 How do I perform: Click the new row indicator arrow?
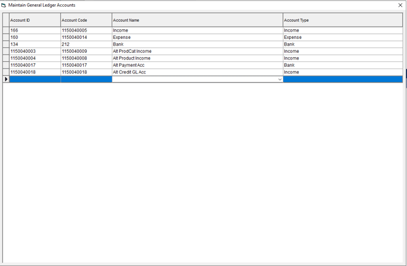coord(6,79)
